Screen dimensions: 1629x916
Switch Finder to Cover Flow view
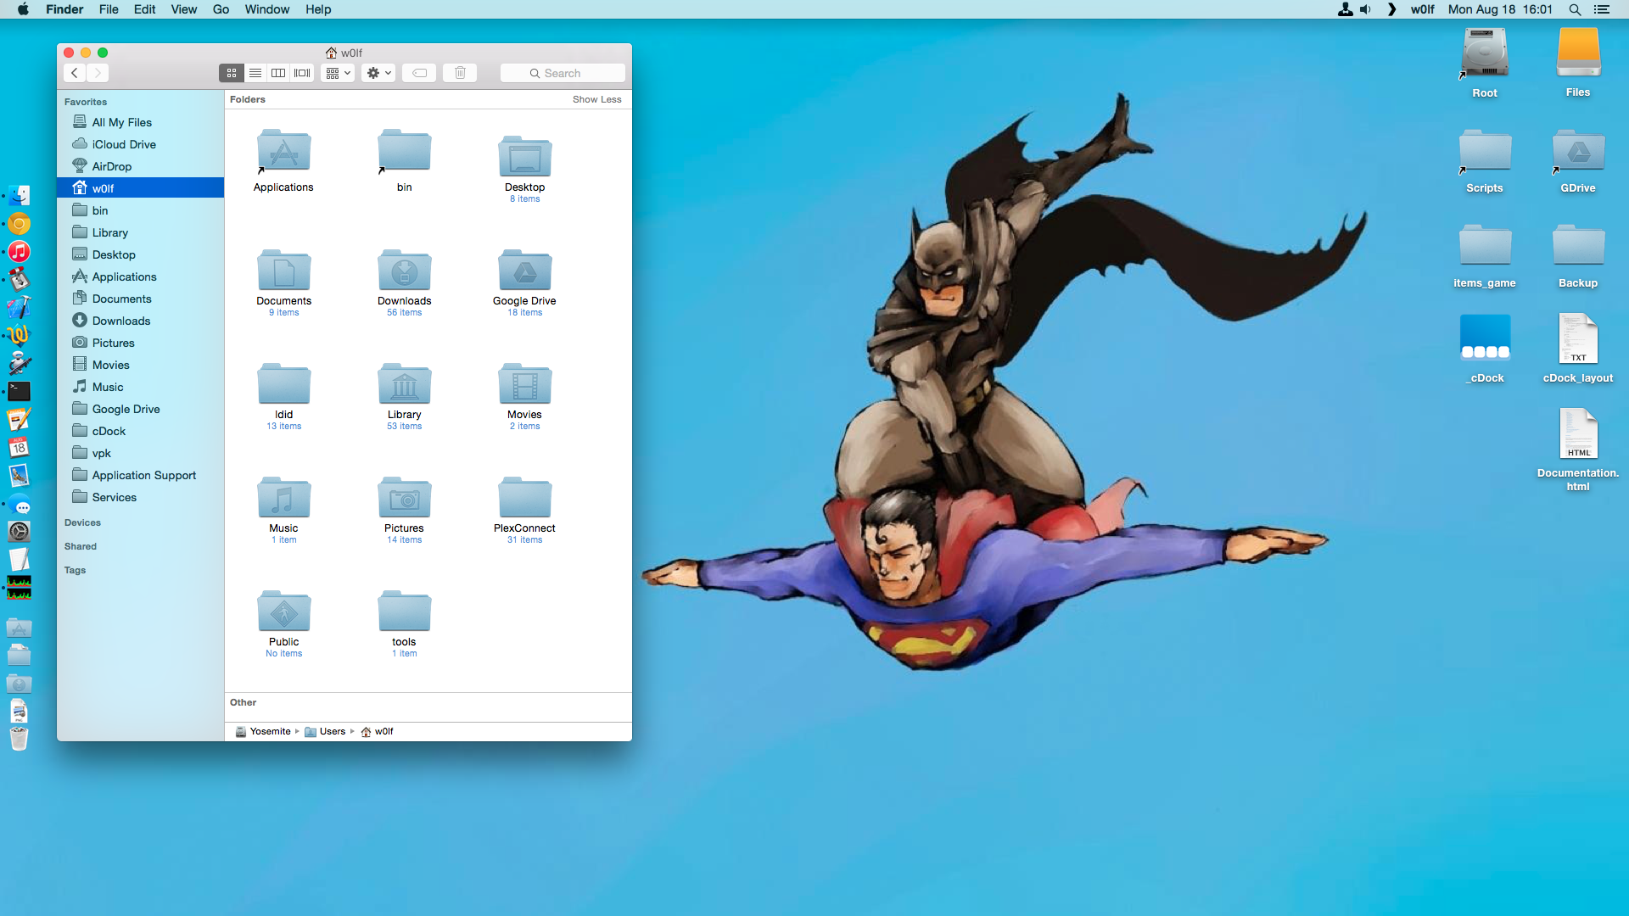(x=302, y=73)
